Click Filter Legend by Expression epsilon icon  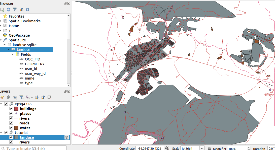(x=27, y=97)
